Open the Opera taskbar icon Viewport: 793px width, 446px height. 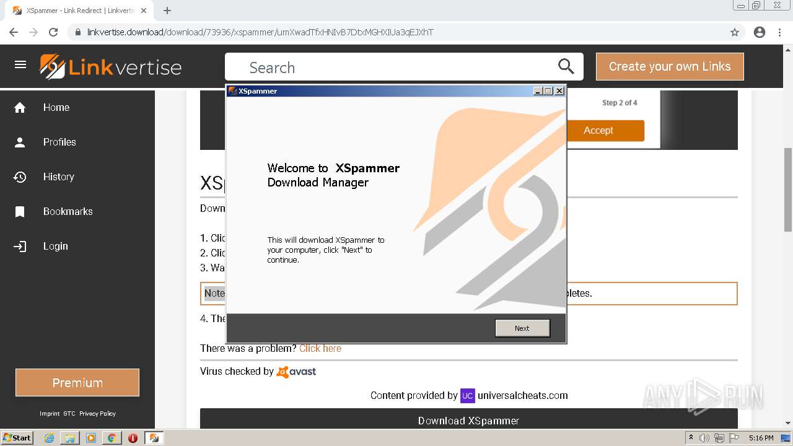click(x=133, y=438)
